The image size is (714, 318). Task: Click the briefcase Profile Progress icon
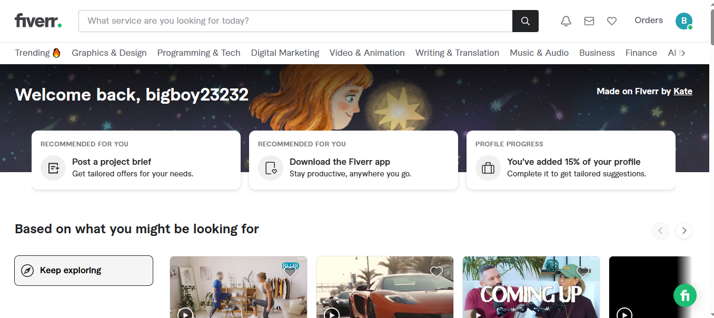[488, 167]
